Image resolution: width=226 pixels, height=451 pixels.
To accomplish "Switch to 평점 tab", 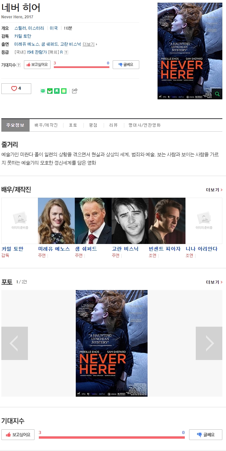I will pyautogui.click(x=93, y=125).
